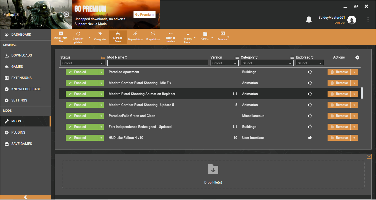Open the Games section
The image size is (376, 200).
[x=25, y=67]
